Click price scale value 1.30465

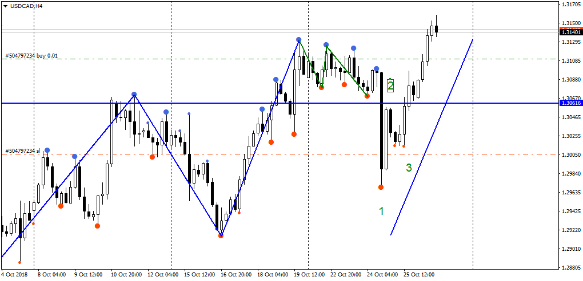coord(572,117)
